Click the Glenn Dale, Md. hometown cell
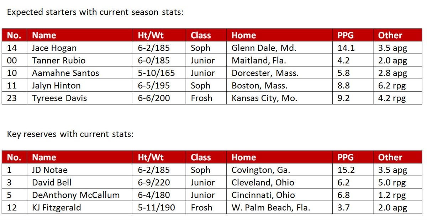 280,48
